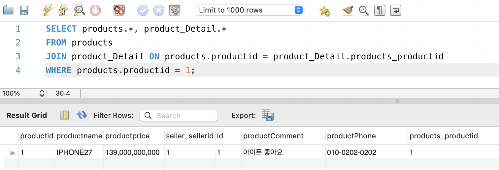Beautify query with the broom icon

pos(348,11)
